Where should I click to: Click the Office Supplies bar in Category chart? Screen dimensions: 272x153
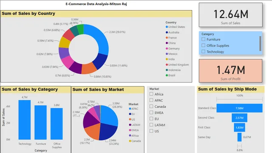point(57,124)
